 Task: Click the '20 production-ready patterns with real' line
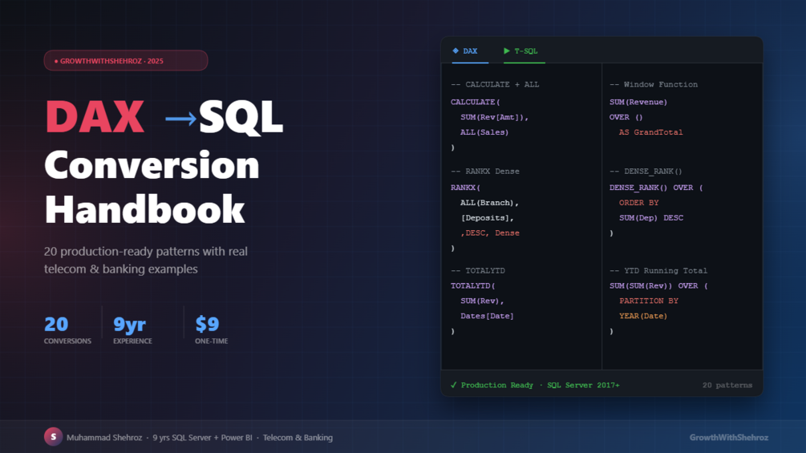[145, 251]
